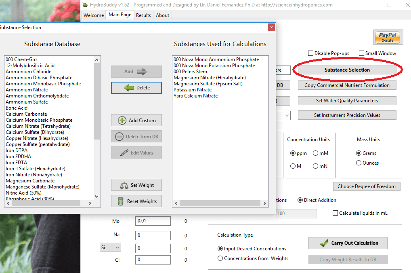This screenshot has width=411, height=273.
Task: Select Yara Calcium Nitrate in used substances
Action: coord(195,96)
